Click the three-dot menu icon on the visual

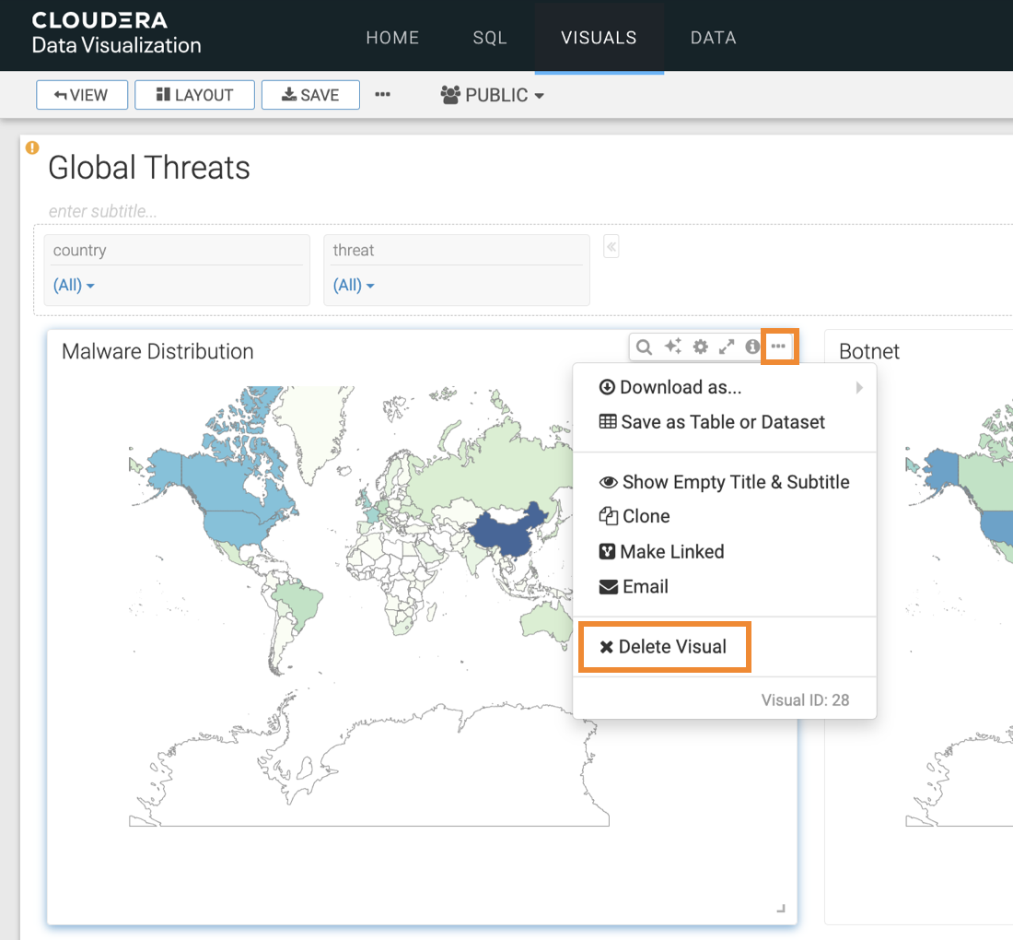point(779,347)
